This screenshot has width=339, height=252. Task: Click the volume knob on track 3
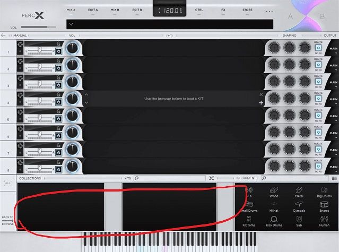click(72, 82)
